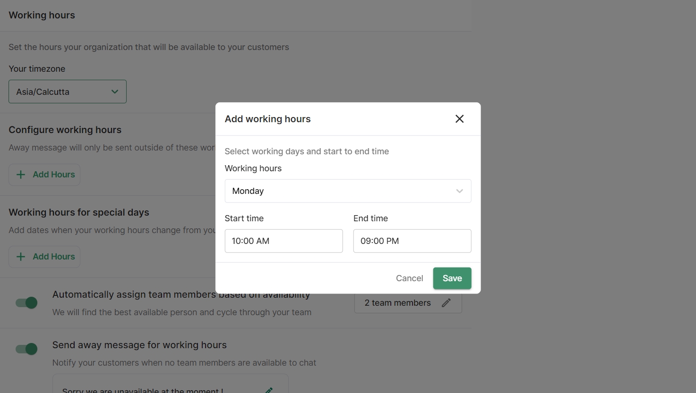This screenshot has width=696, height=393.
Task: Cancel adding working hours
Action: coord(409,278)
